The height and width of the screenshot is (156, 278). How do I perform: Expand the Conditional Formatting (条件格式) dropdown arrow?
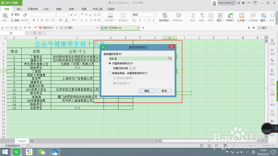(170, 21)
